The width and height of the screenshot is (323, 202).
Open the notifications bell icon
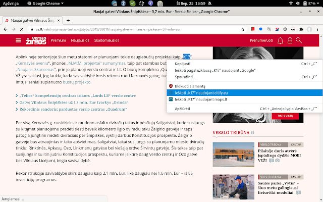pos(280,40)
